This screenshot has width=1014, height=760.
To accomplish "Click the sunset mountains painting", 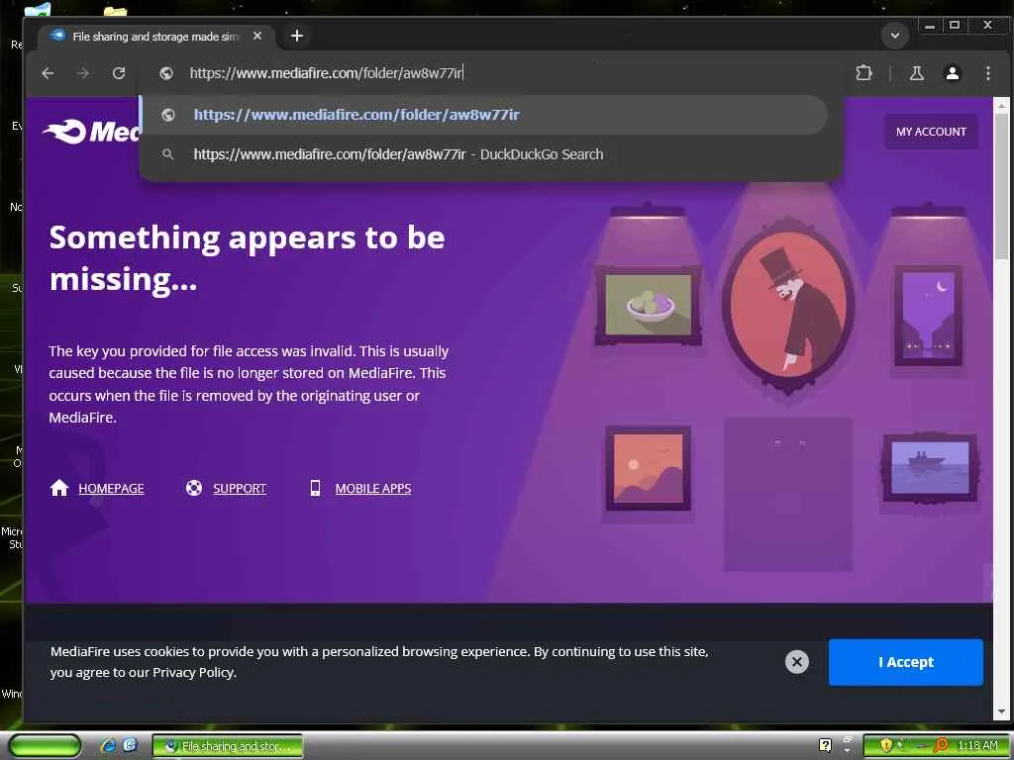I will coord(648,468).
